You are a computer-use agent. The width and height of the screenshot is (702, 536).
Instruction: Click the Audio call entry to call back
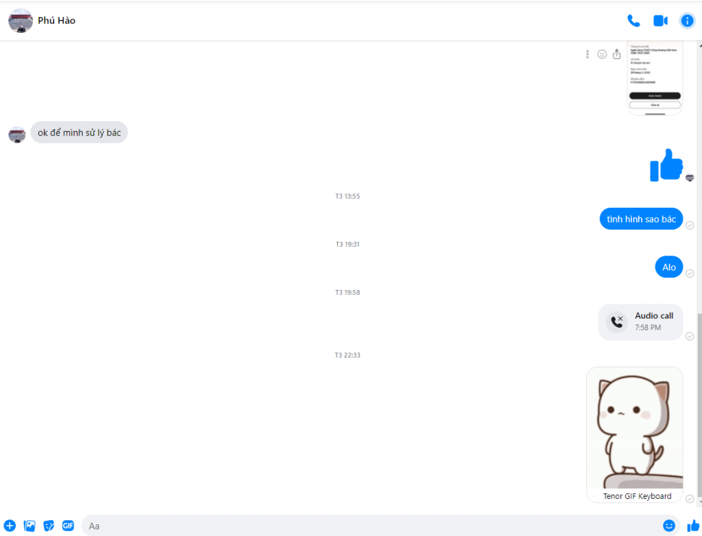(x=640, y=321)
